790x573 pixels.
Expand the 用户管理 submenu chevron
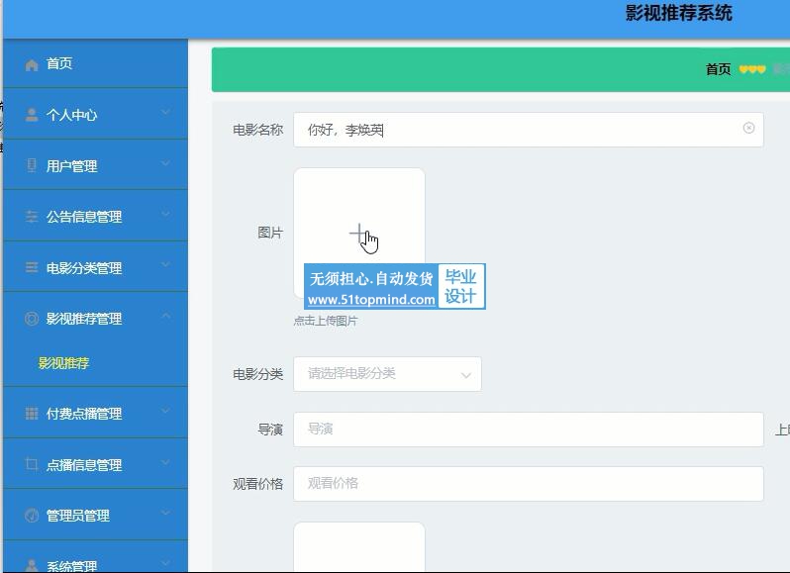(165, 163)
